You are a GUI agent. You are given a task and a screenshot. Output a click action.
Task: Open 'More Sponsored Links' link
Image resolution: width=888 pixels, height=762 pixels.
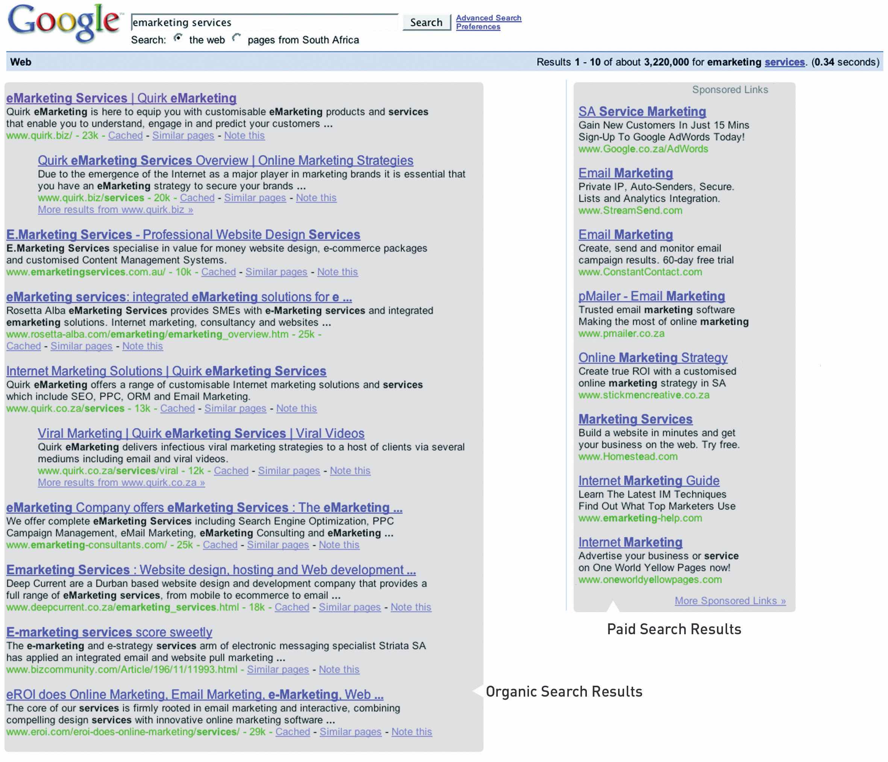click(730, 601)
